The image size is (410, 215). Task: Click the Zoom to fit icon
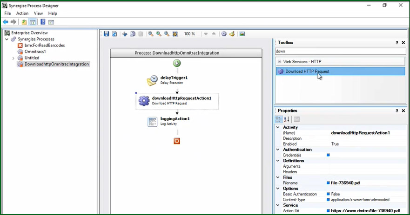tap(175, 34)
